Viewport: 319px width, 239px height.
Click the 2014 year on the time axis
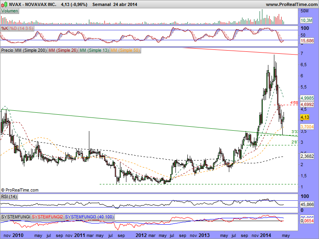point(266,235)
